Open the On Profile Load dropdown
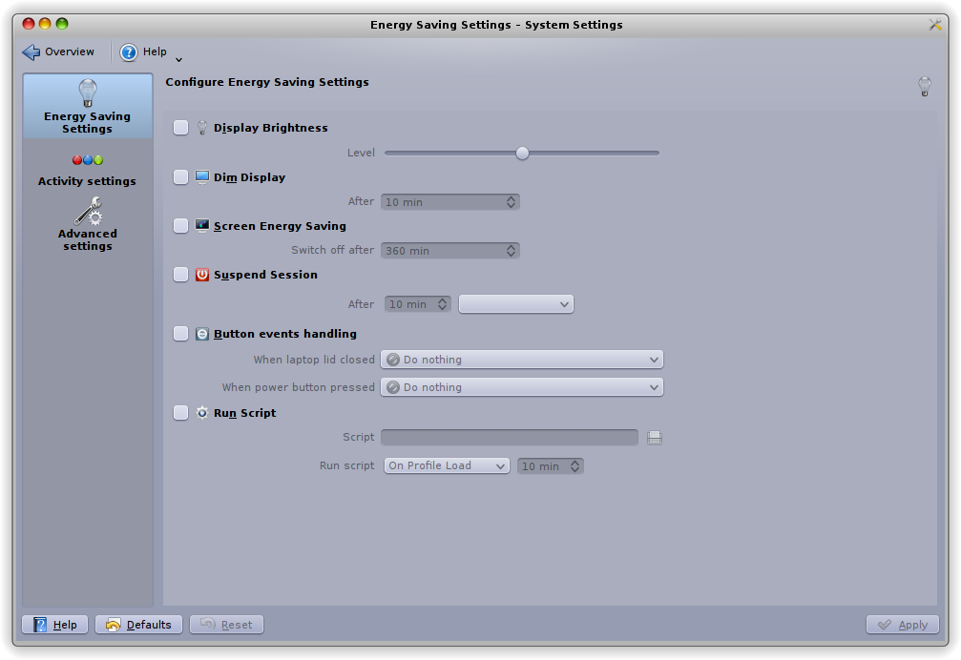This screenshot has width=961, height=660. click(x=447, y=466)
